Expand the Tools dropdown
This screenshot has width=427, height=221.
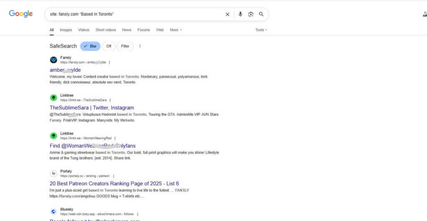(x=261, y=30)
